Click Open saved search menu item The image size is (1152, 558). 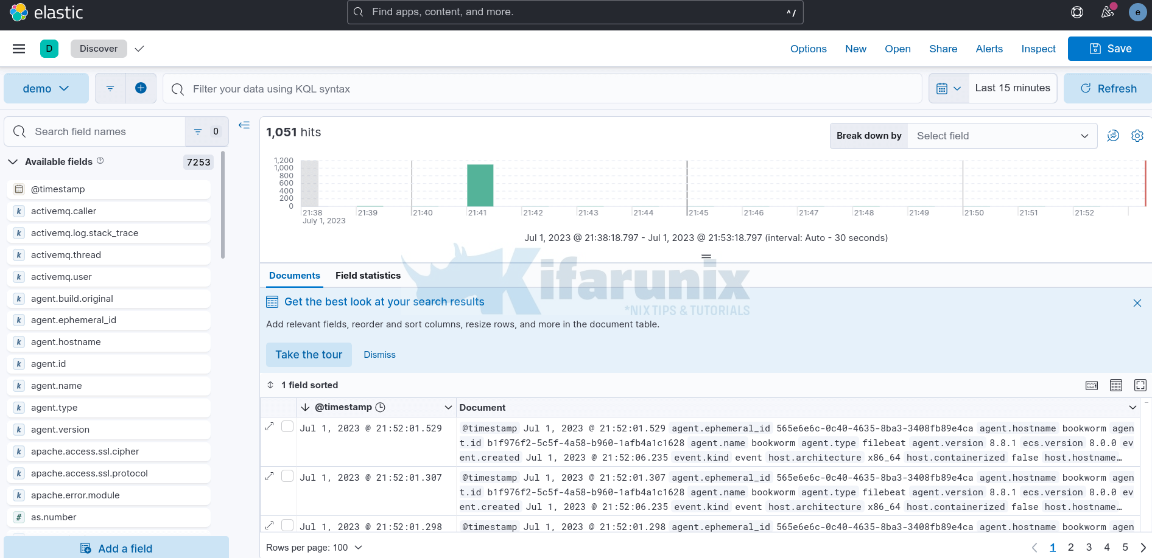click(897, 49)
